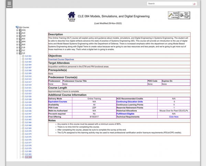Open course CLE 022 in tree
Viewport: 206px width, 166px height.
tap(28, 91)
